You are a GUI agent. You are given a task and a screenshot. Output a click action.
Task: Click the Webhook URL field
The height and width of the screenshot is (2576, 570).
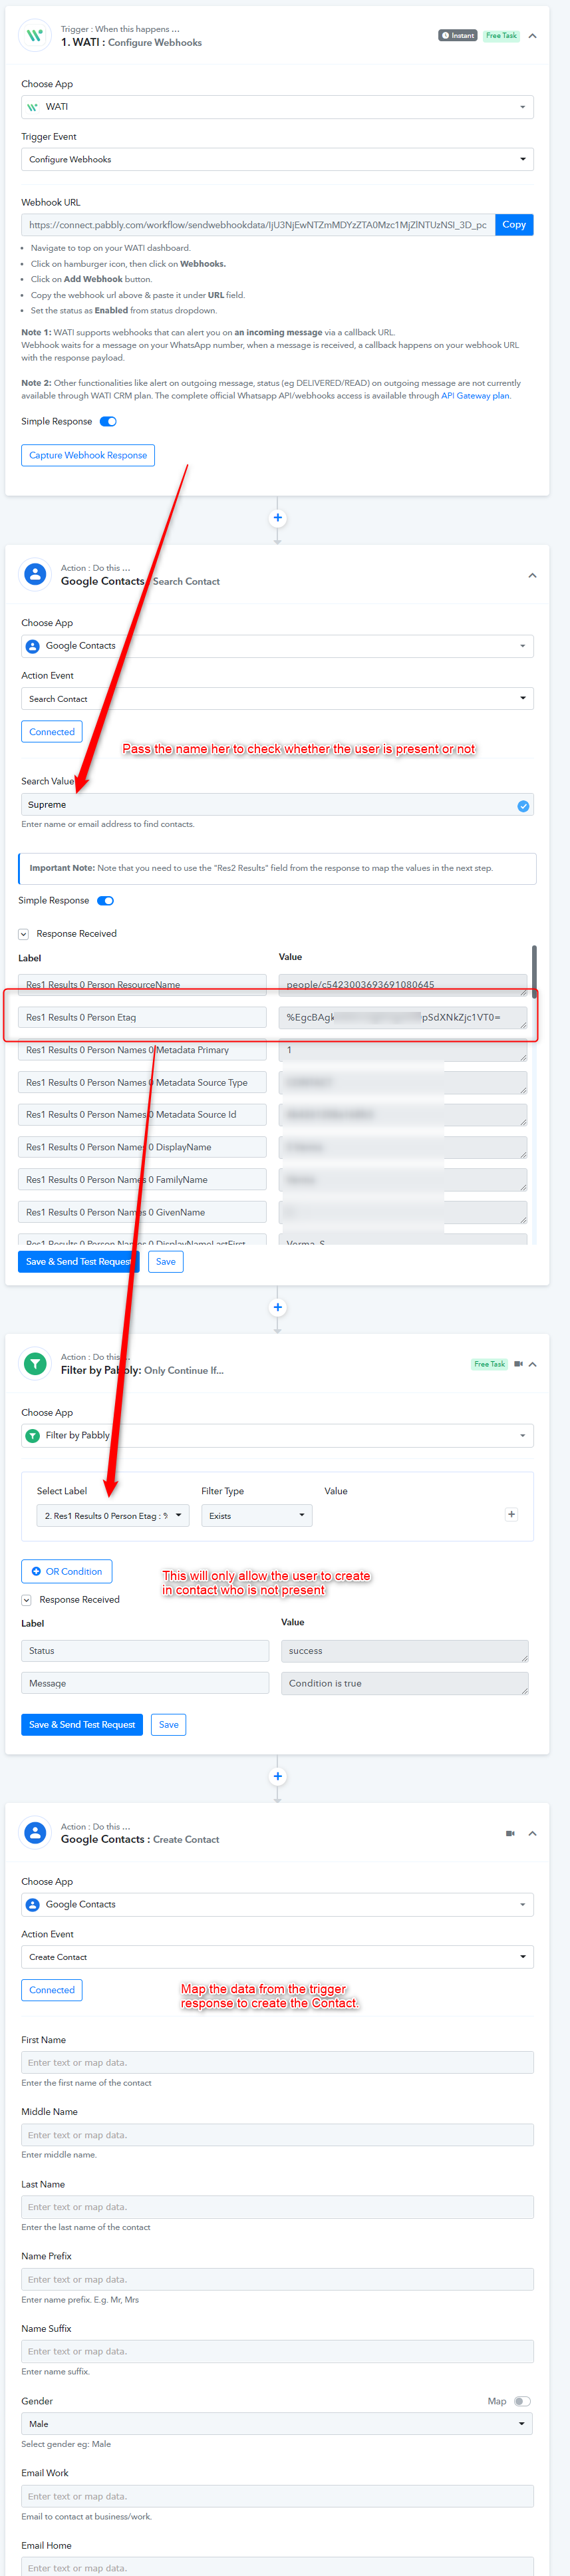[x=257, y=225]
